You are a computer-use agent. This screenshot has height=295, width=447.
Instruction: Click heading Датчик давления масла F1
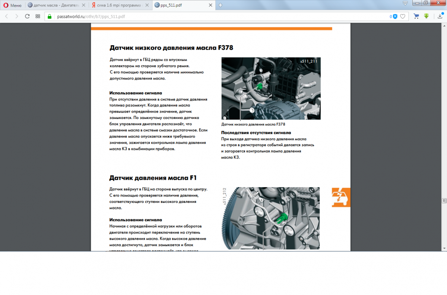[x=153, y=178]
